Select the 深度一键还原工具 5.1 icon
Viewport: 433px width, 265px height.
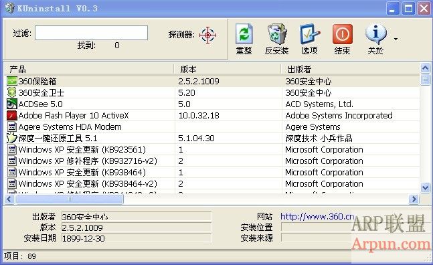pos(12,138)
